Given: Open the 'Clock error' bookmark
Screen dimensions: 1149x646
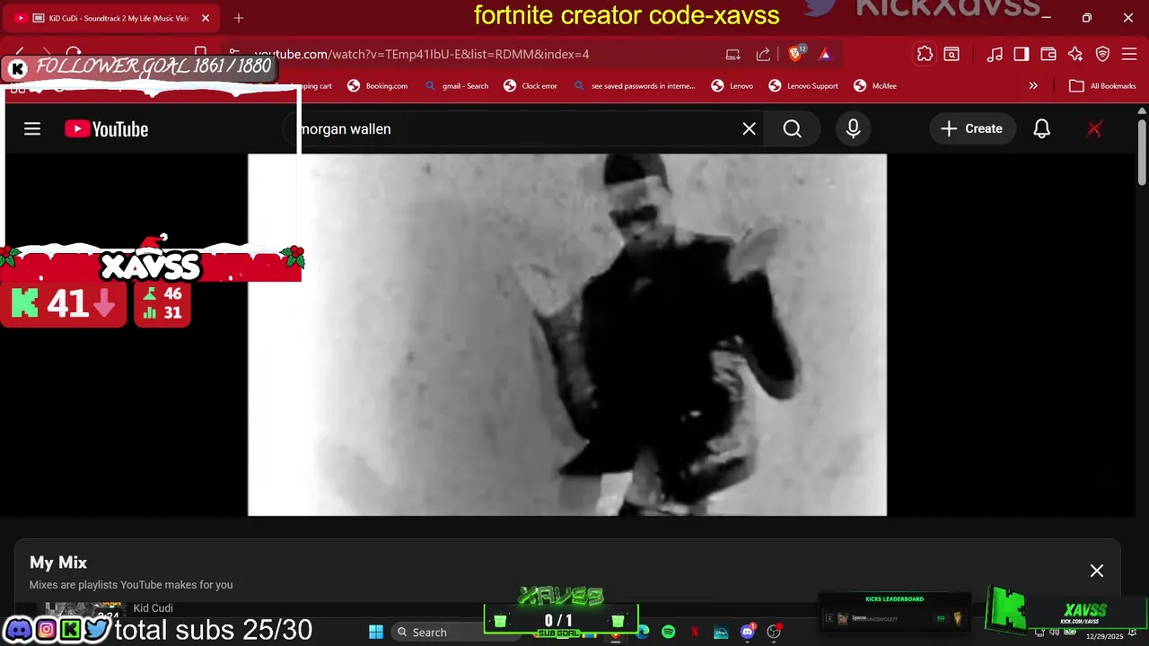Looking at the screenshot, I should click(x=531, y=86).
